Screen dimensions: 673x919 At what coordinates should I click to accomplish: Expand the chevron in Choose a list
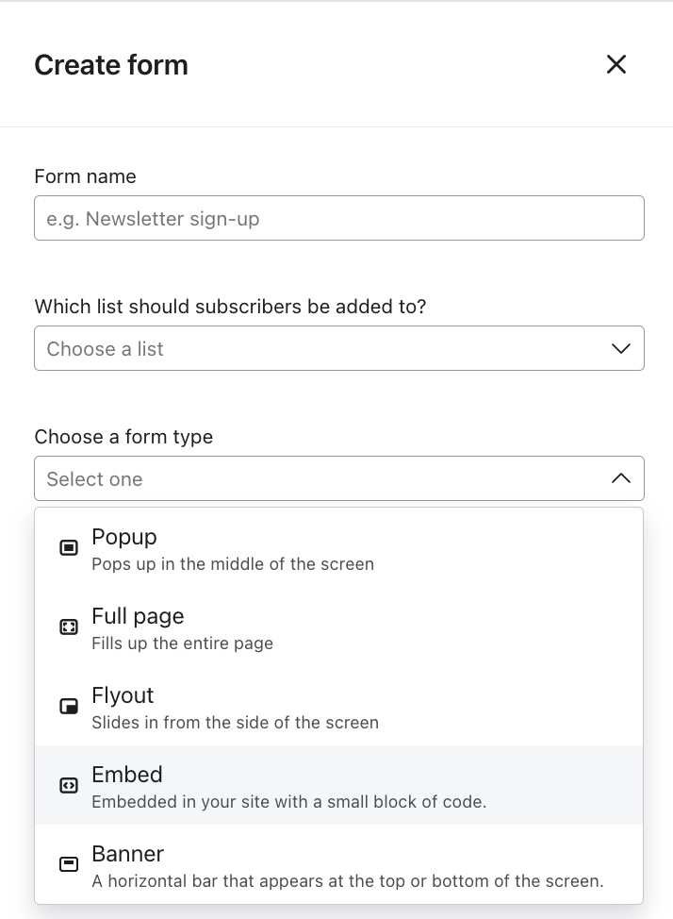point(620,349)
